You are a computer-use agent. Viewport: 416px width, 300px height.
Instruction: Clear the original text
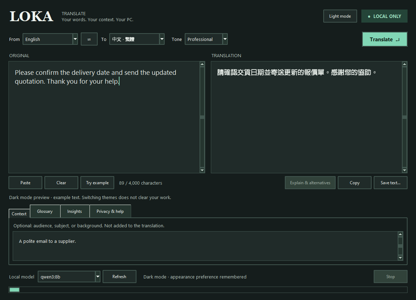coord(61,183)
